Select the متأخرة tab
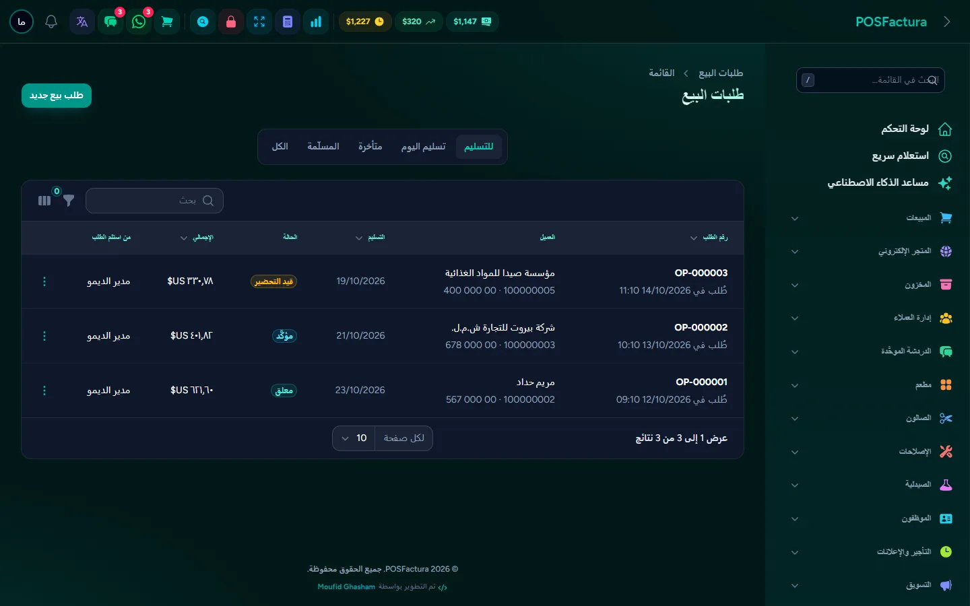The height and width of the screenshot is (606, 970). pos(370,147)
